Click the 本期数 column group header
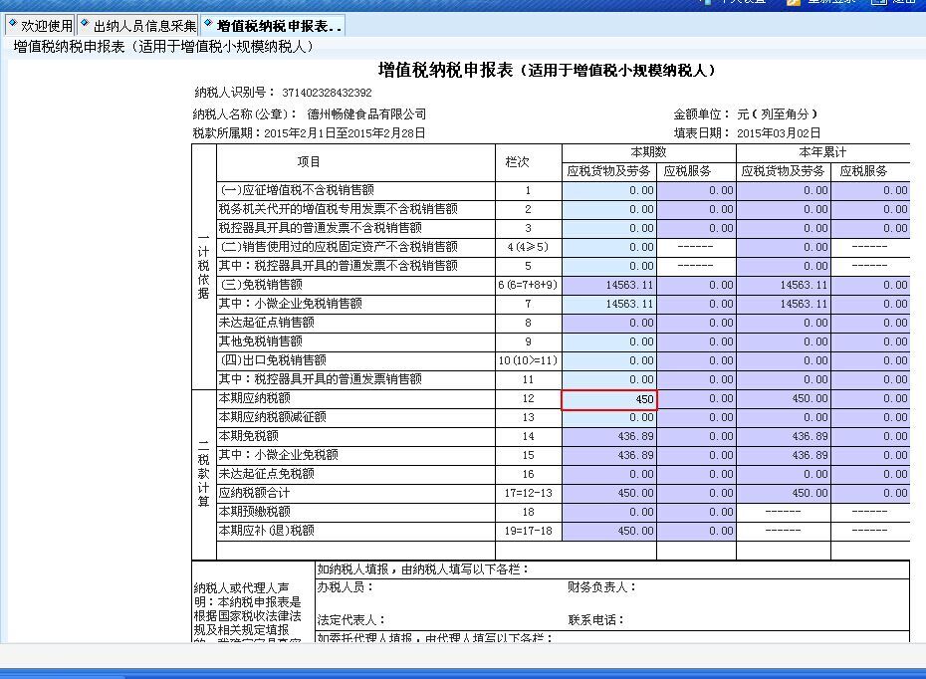 point(648,152)
